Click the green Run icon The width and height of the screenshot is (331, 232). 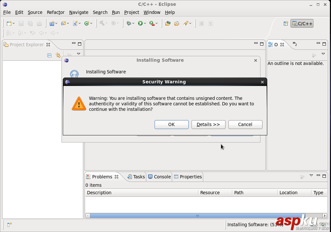coord(140,23)
